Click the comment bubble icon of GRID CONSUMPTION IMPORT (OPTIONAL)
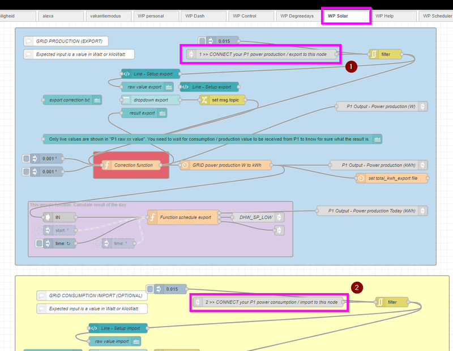This screenshot has width=453, height=351. coord(41,295)
